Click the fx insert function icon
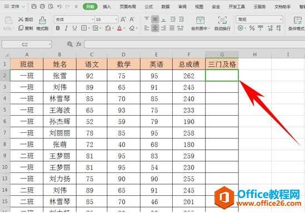 point(79,44)
